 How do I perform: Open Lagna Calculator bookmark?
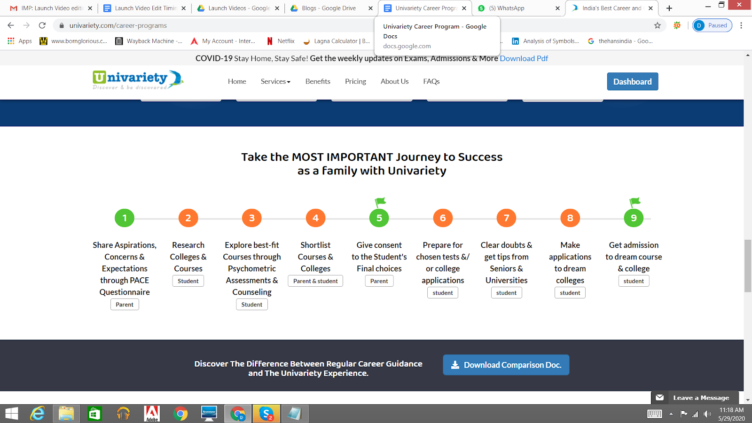(x=337, y=41)
